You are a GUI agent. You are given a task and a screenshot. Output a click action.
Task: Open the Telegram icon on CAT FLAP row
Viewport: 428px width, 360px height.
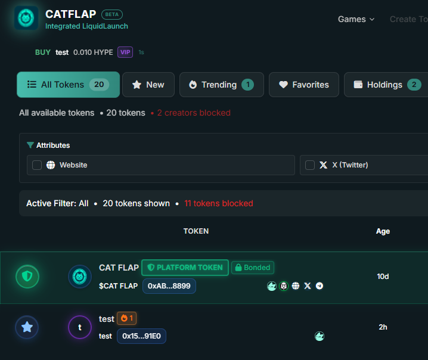click(x=320, y=286)
